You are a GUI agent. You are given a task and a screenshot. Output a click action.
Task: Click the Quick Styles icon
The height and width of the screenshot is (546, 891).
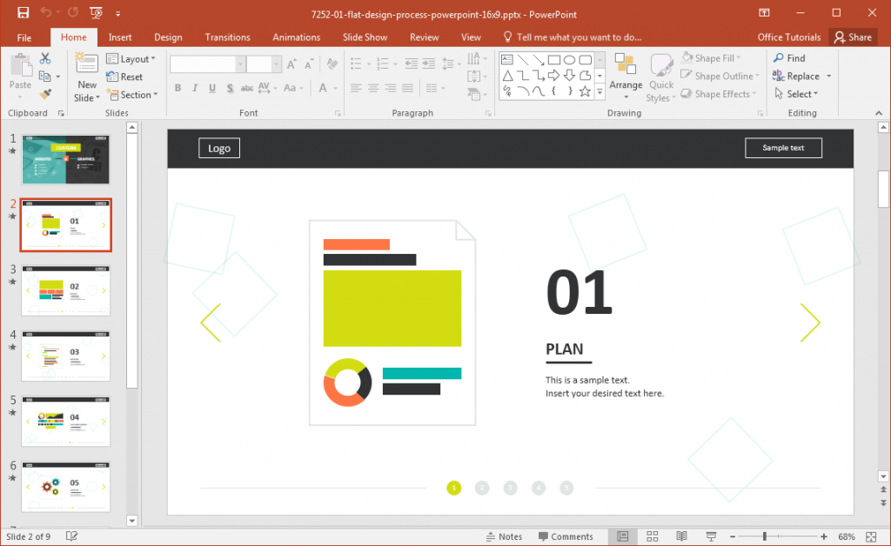pyautogui.click(x=661, y=77)
